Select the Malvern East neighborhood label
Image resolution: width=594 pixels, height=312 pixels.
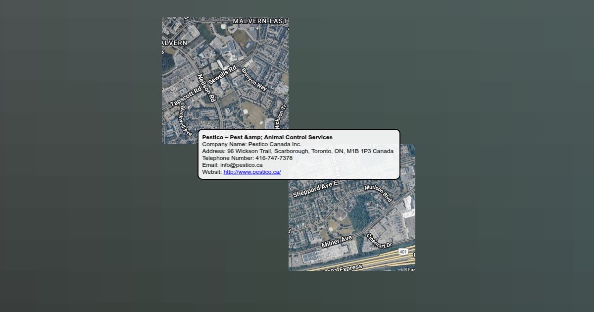click(x=259, y=21)
